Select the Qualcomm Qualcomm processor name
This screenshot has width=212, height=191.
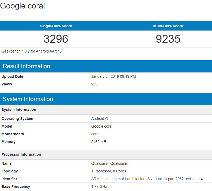tap(110, 163)
